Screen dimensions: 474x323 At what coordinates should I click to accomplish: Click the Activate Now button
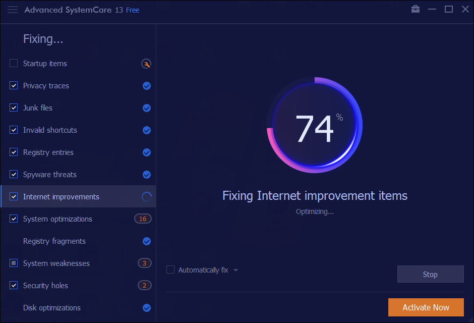pos(426,307)
